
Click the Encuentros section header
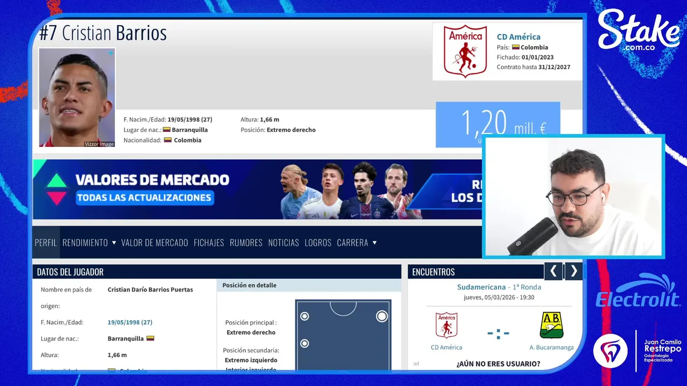point(476,272)
